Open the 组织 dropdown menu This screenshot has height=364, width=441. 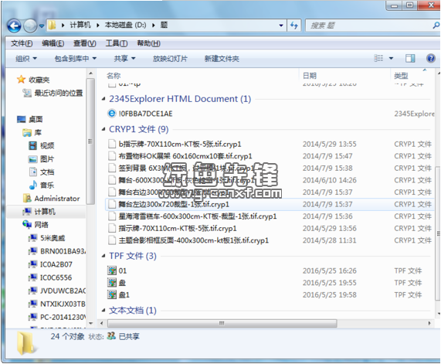pyautogui.click(x=26, y=59)
